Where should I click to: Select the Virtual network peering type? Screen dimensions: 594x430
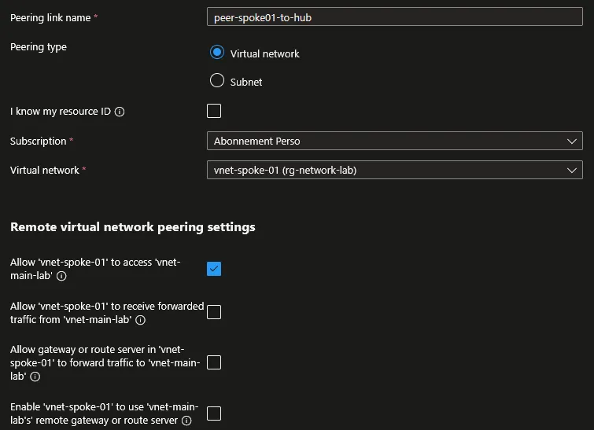[217, 52]
